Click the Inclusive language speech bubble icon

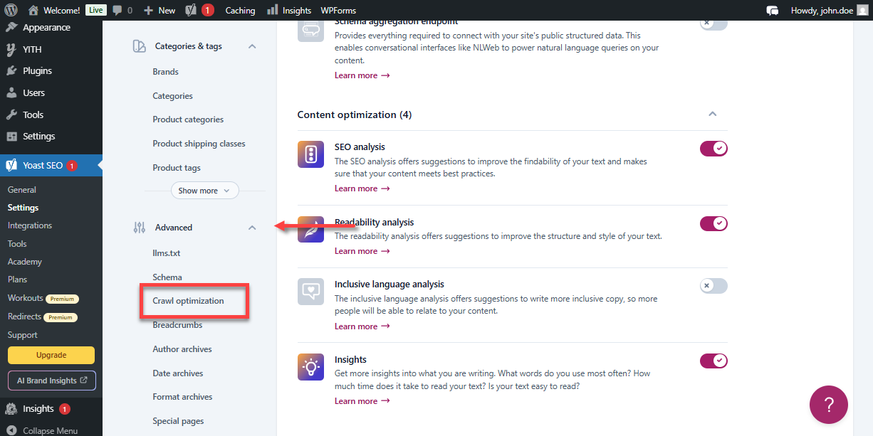point(310,291)
